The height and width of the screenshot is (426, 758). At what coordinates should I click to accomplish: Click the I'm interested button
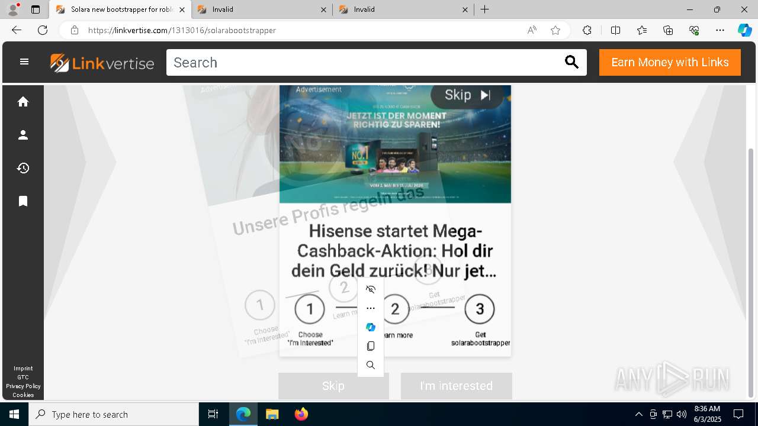456,386
